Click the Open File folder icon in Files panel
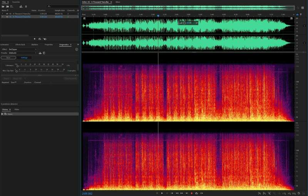The image size is (308, 196). click(3, 7)
